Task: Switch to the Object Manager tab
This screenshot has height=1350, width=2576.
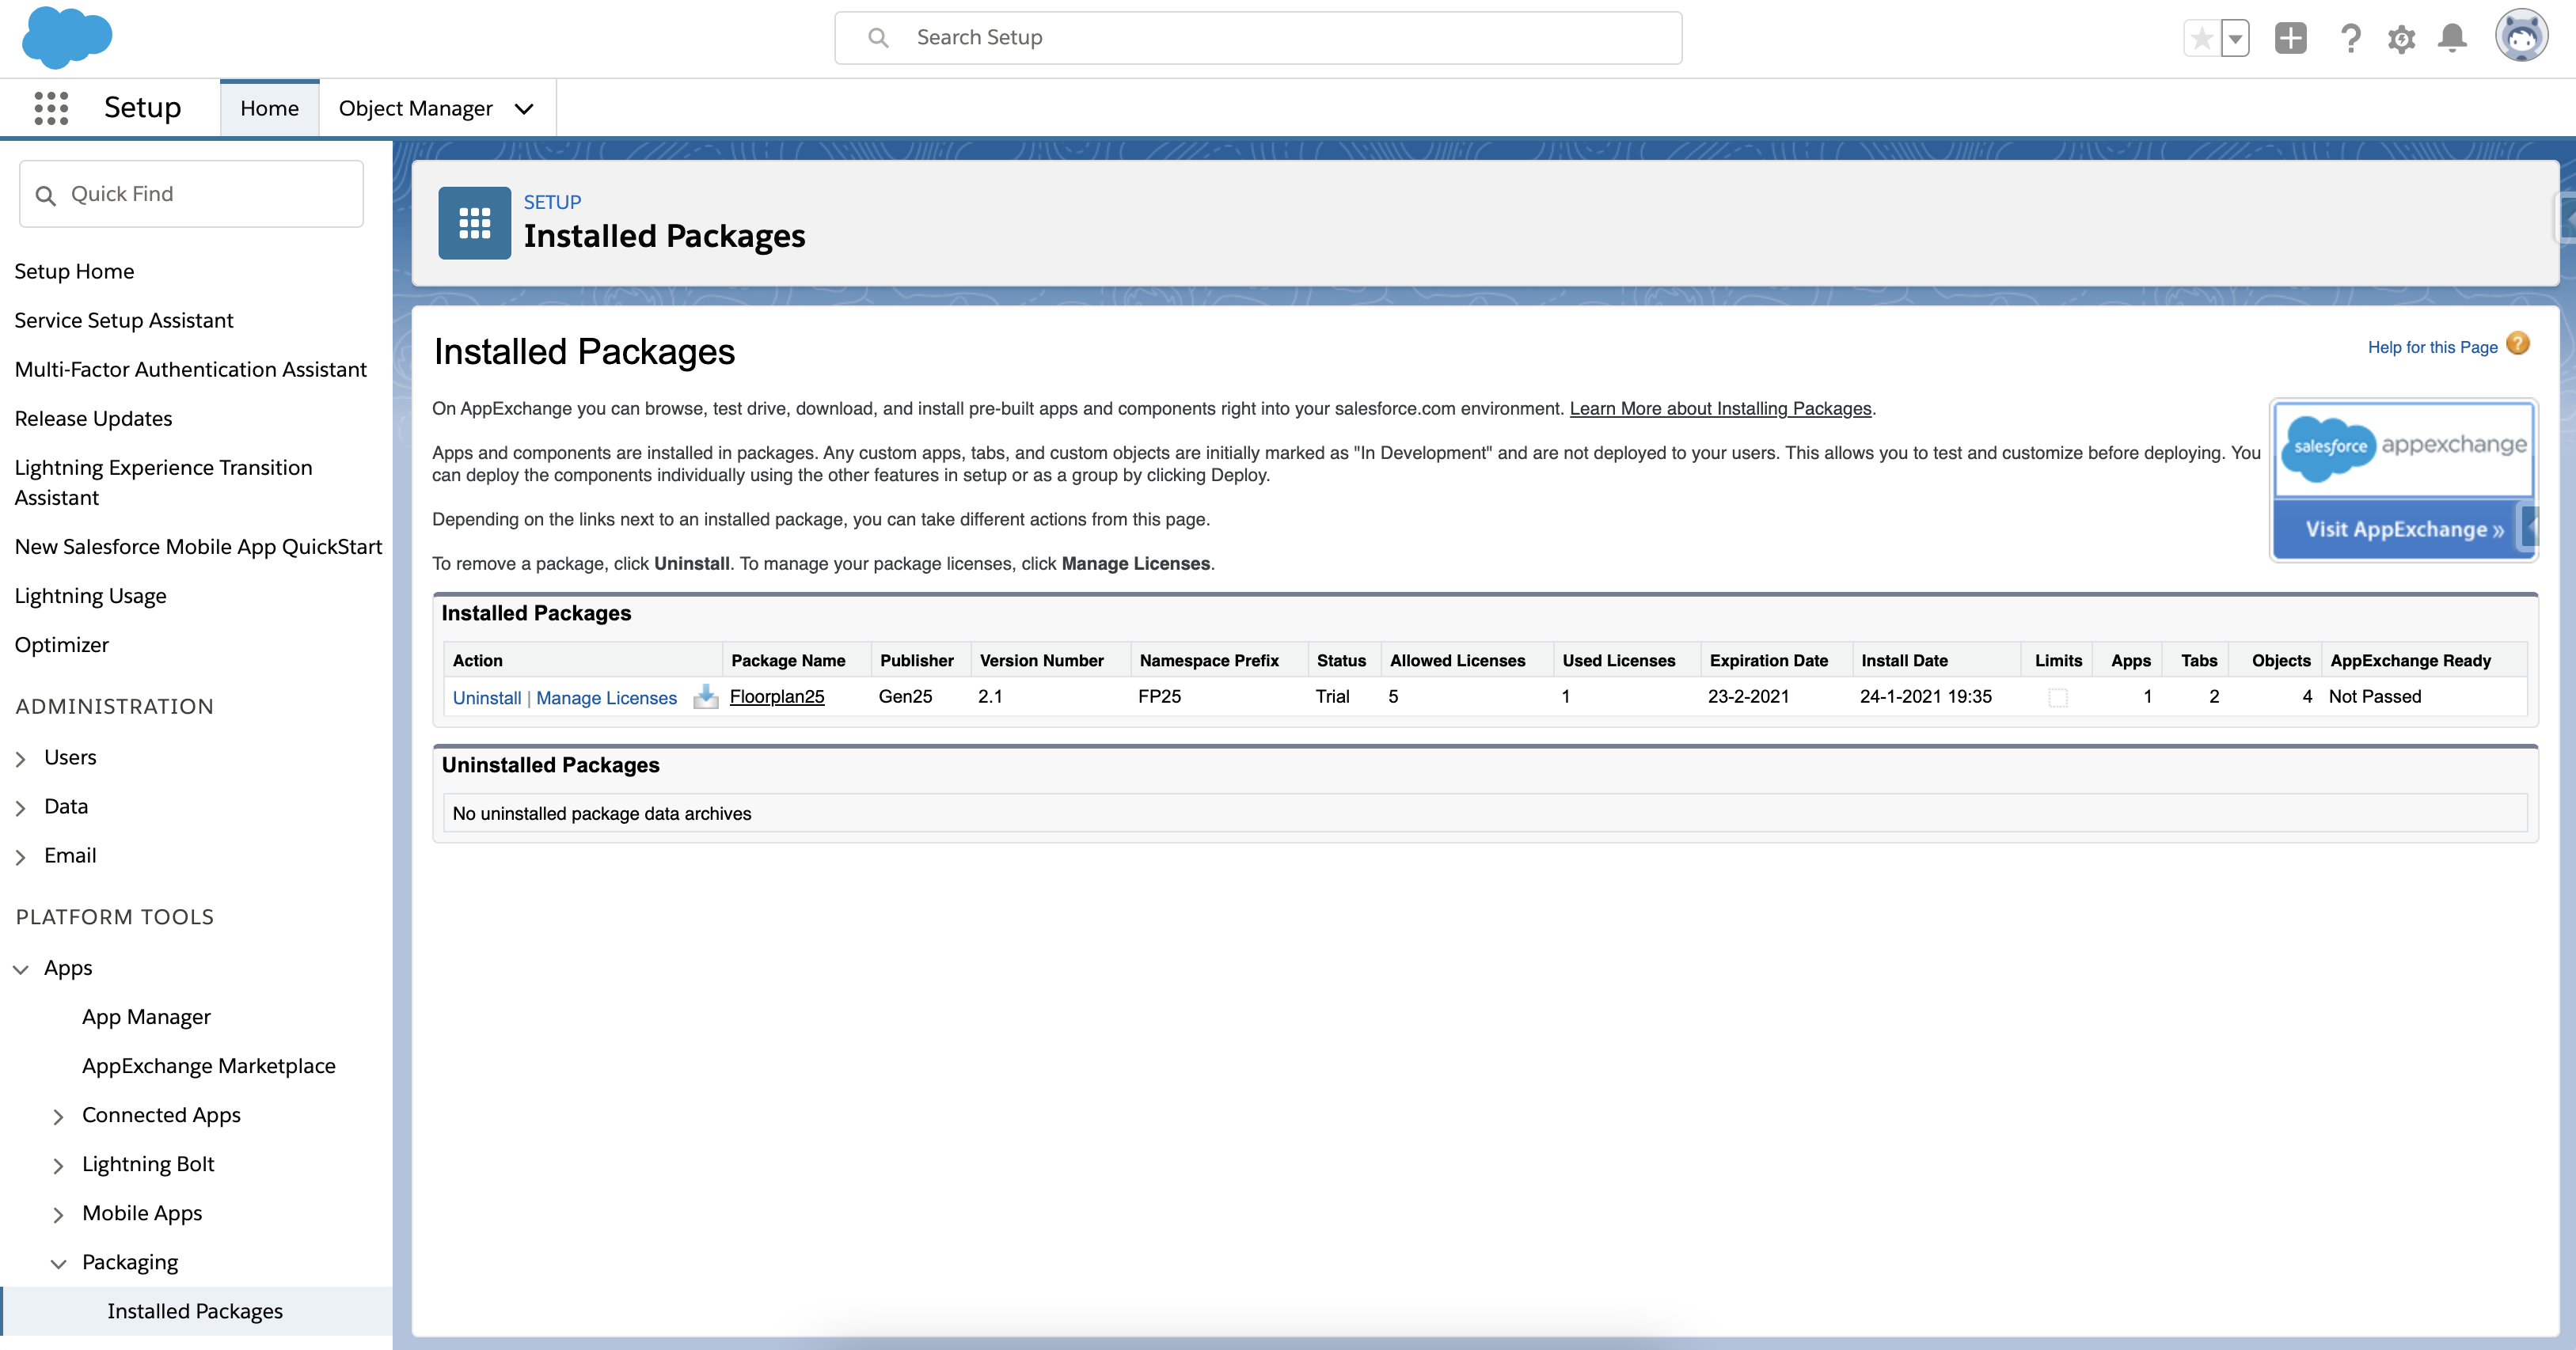Action: click(x=415, y=108)
